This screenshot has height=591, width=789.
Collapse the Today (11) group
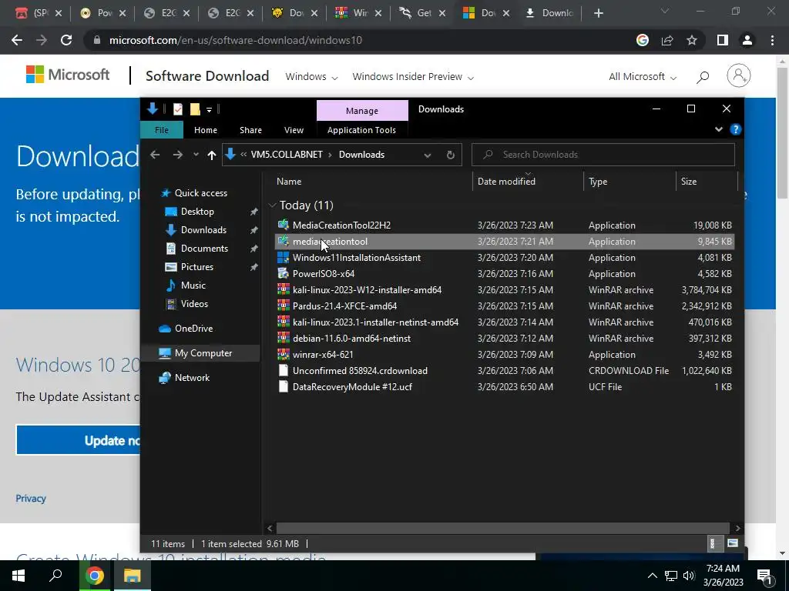pyautogui.click(x=272, y=205)
